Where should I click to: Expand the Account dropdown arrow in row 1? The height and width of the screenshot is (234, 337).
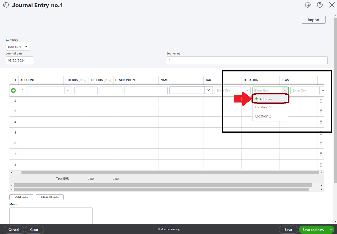(x=68, y=90)
